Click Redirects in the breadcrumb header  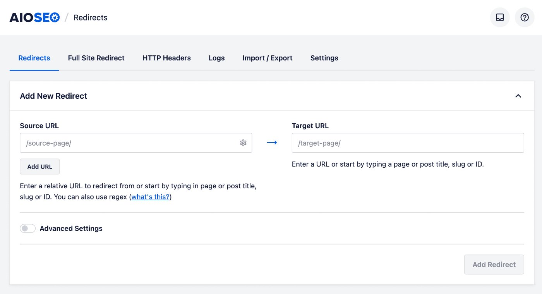90,17
